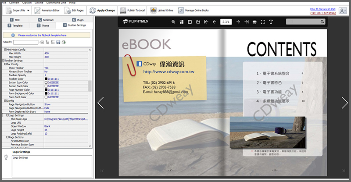Flip to previous page with the large left arrow
Viewport: 351px width, 182px height.
click(101, 103)
